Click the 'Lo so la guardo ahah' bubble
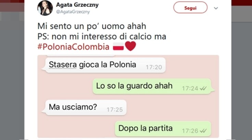The image size is (252, 140). click(x=152, y=86)
